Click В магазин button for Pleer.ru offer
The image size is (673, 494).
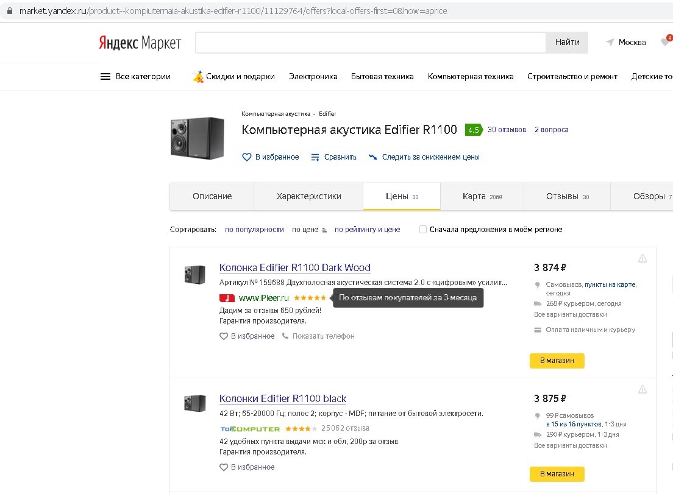coord(557,361)
